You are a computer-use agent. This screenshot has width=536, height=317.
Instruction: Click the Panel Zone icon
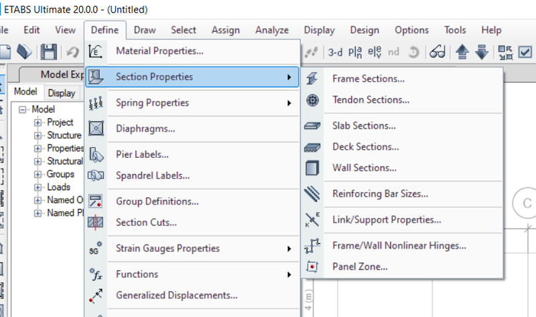(x=312, y=267)
